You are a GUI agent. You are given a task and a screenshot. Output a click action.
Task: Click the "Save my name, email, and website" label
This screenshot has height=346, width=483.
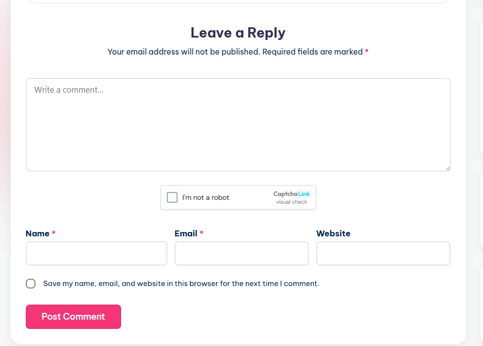181,284
